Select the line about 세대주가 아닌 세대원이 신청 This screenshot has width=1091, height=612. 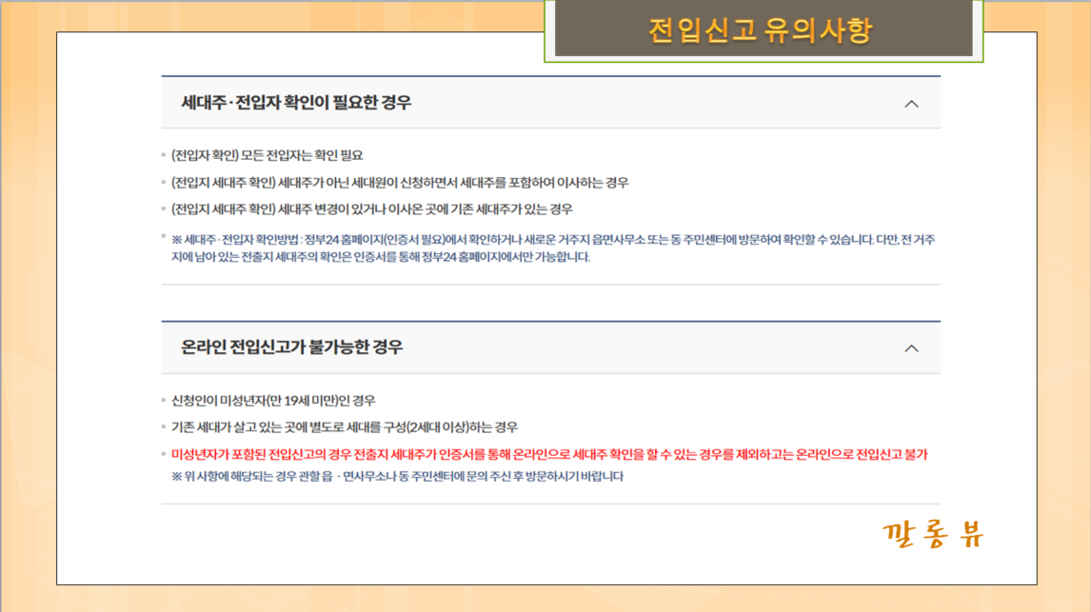click(x=400, y=182)
